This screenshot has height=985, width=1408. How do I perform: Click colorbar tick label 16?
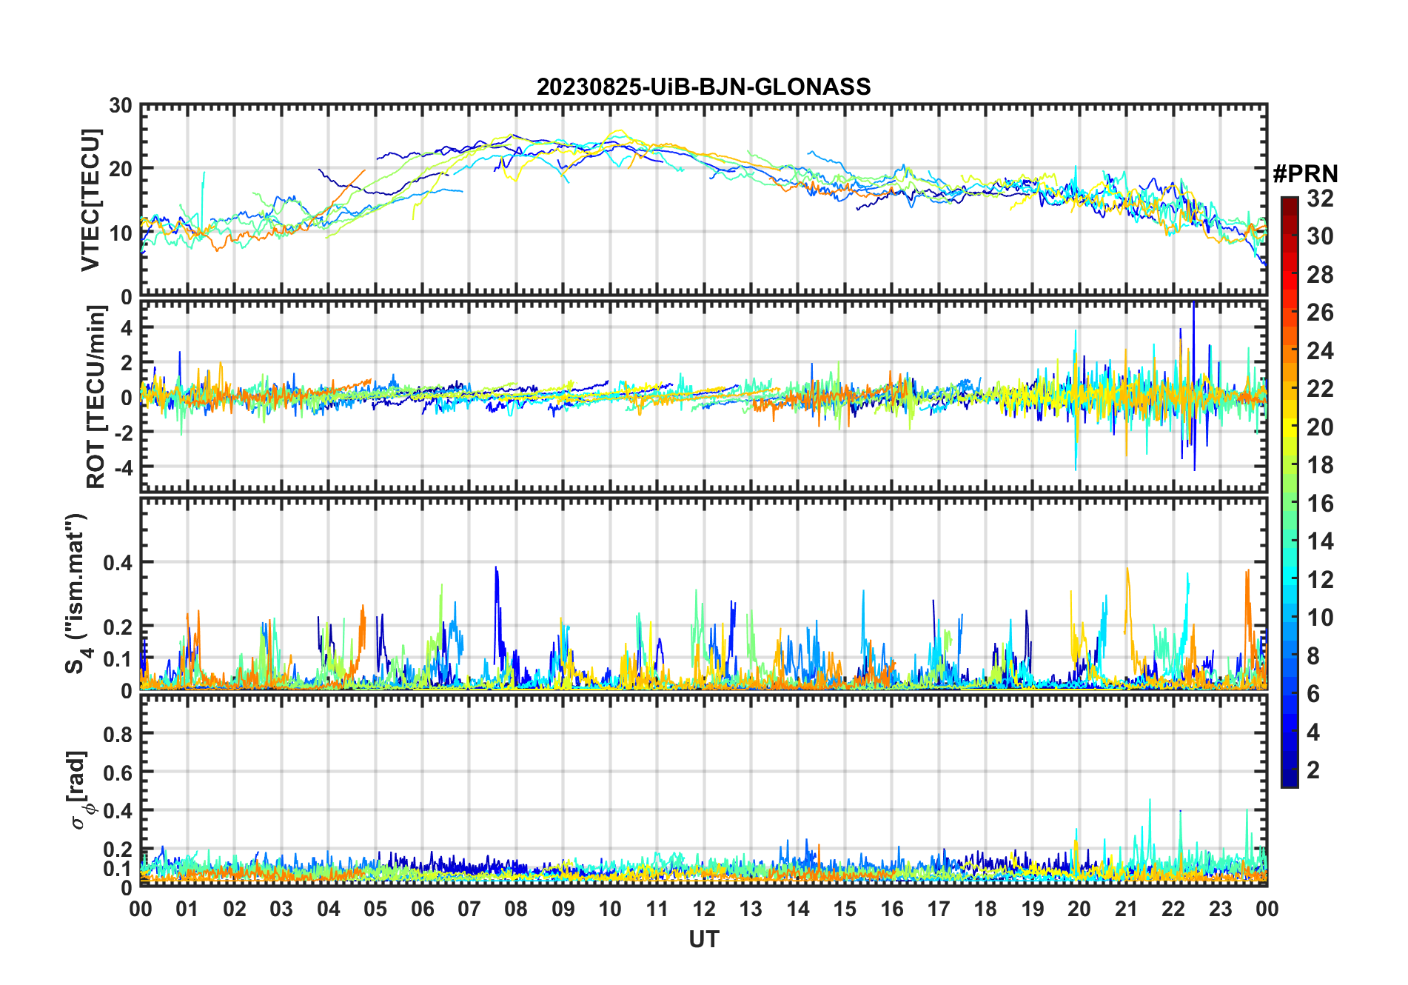[x=1320, y=504]
